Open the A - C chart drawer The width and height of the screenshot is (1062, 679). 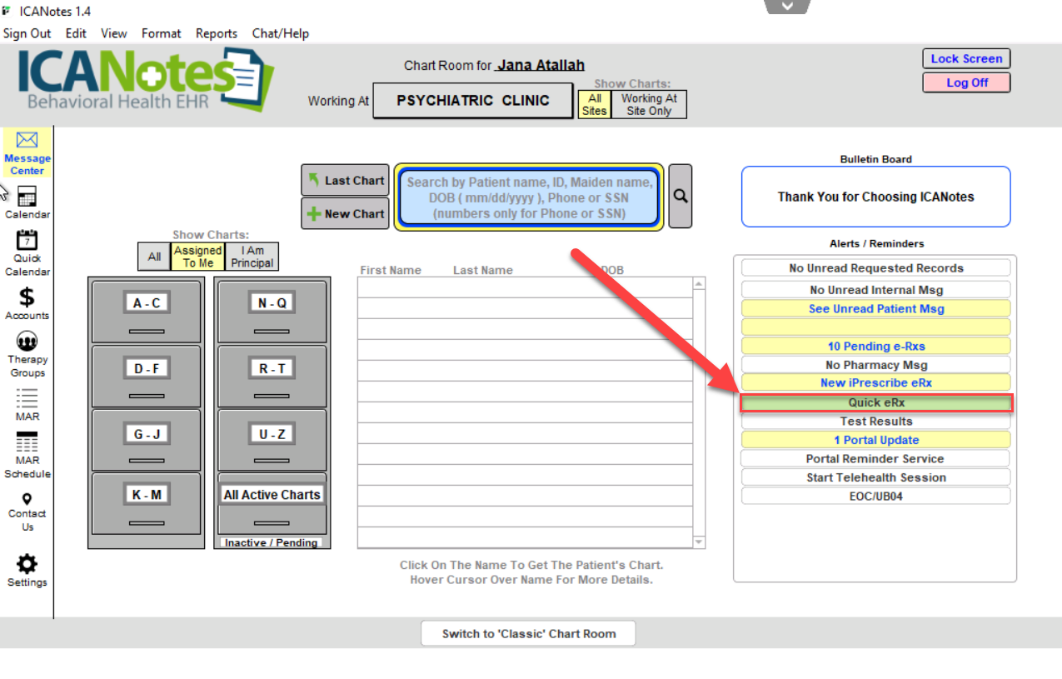point(146,302)
